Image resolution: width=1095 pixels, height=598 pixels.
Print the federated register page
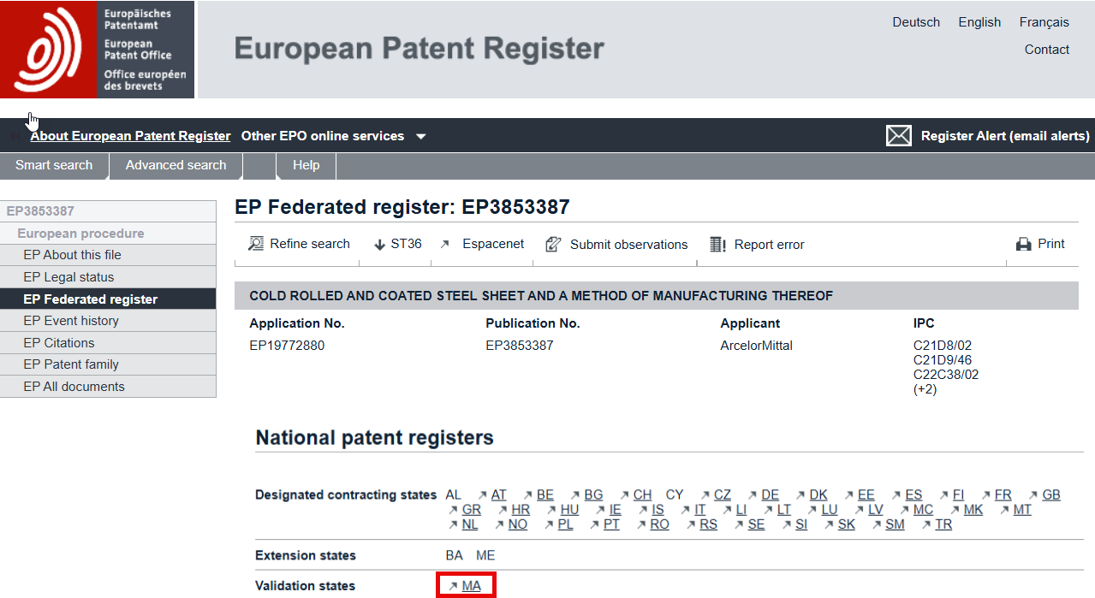(1040, 244)
